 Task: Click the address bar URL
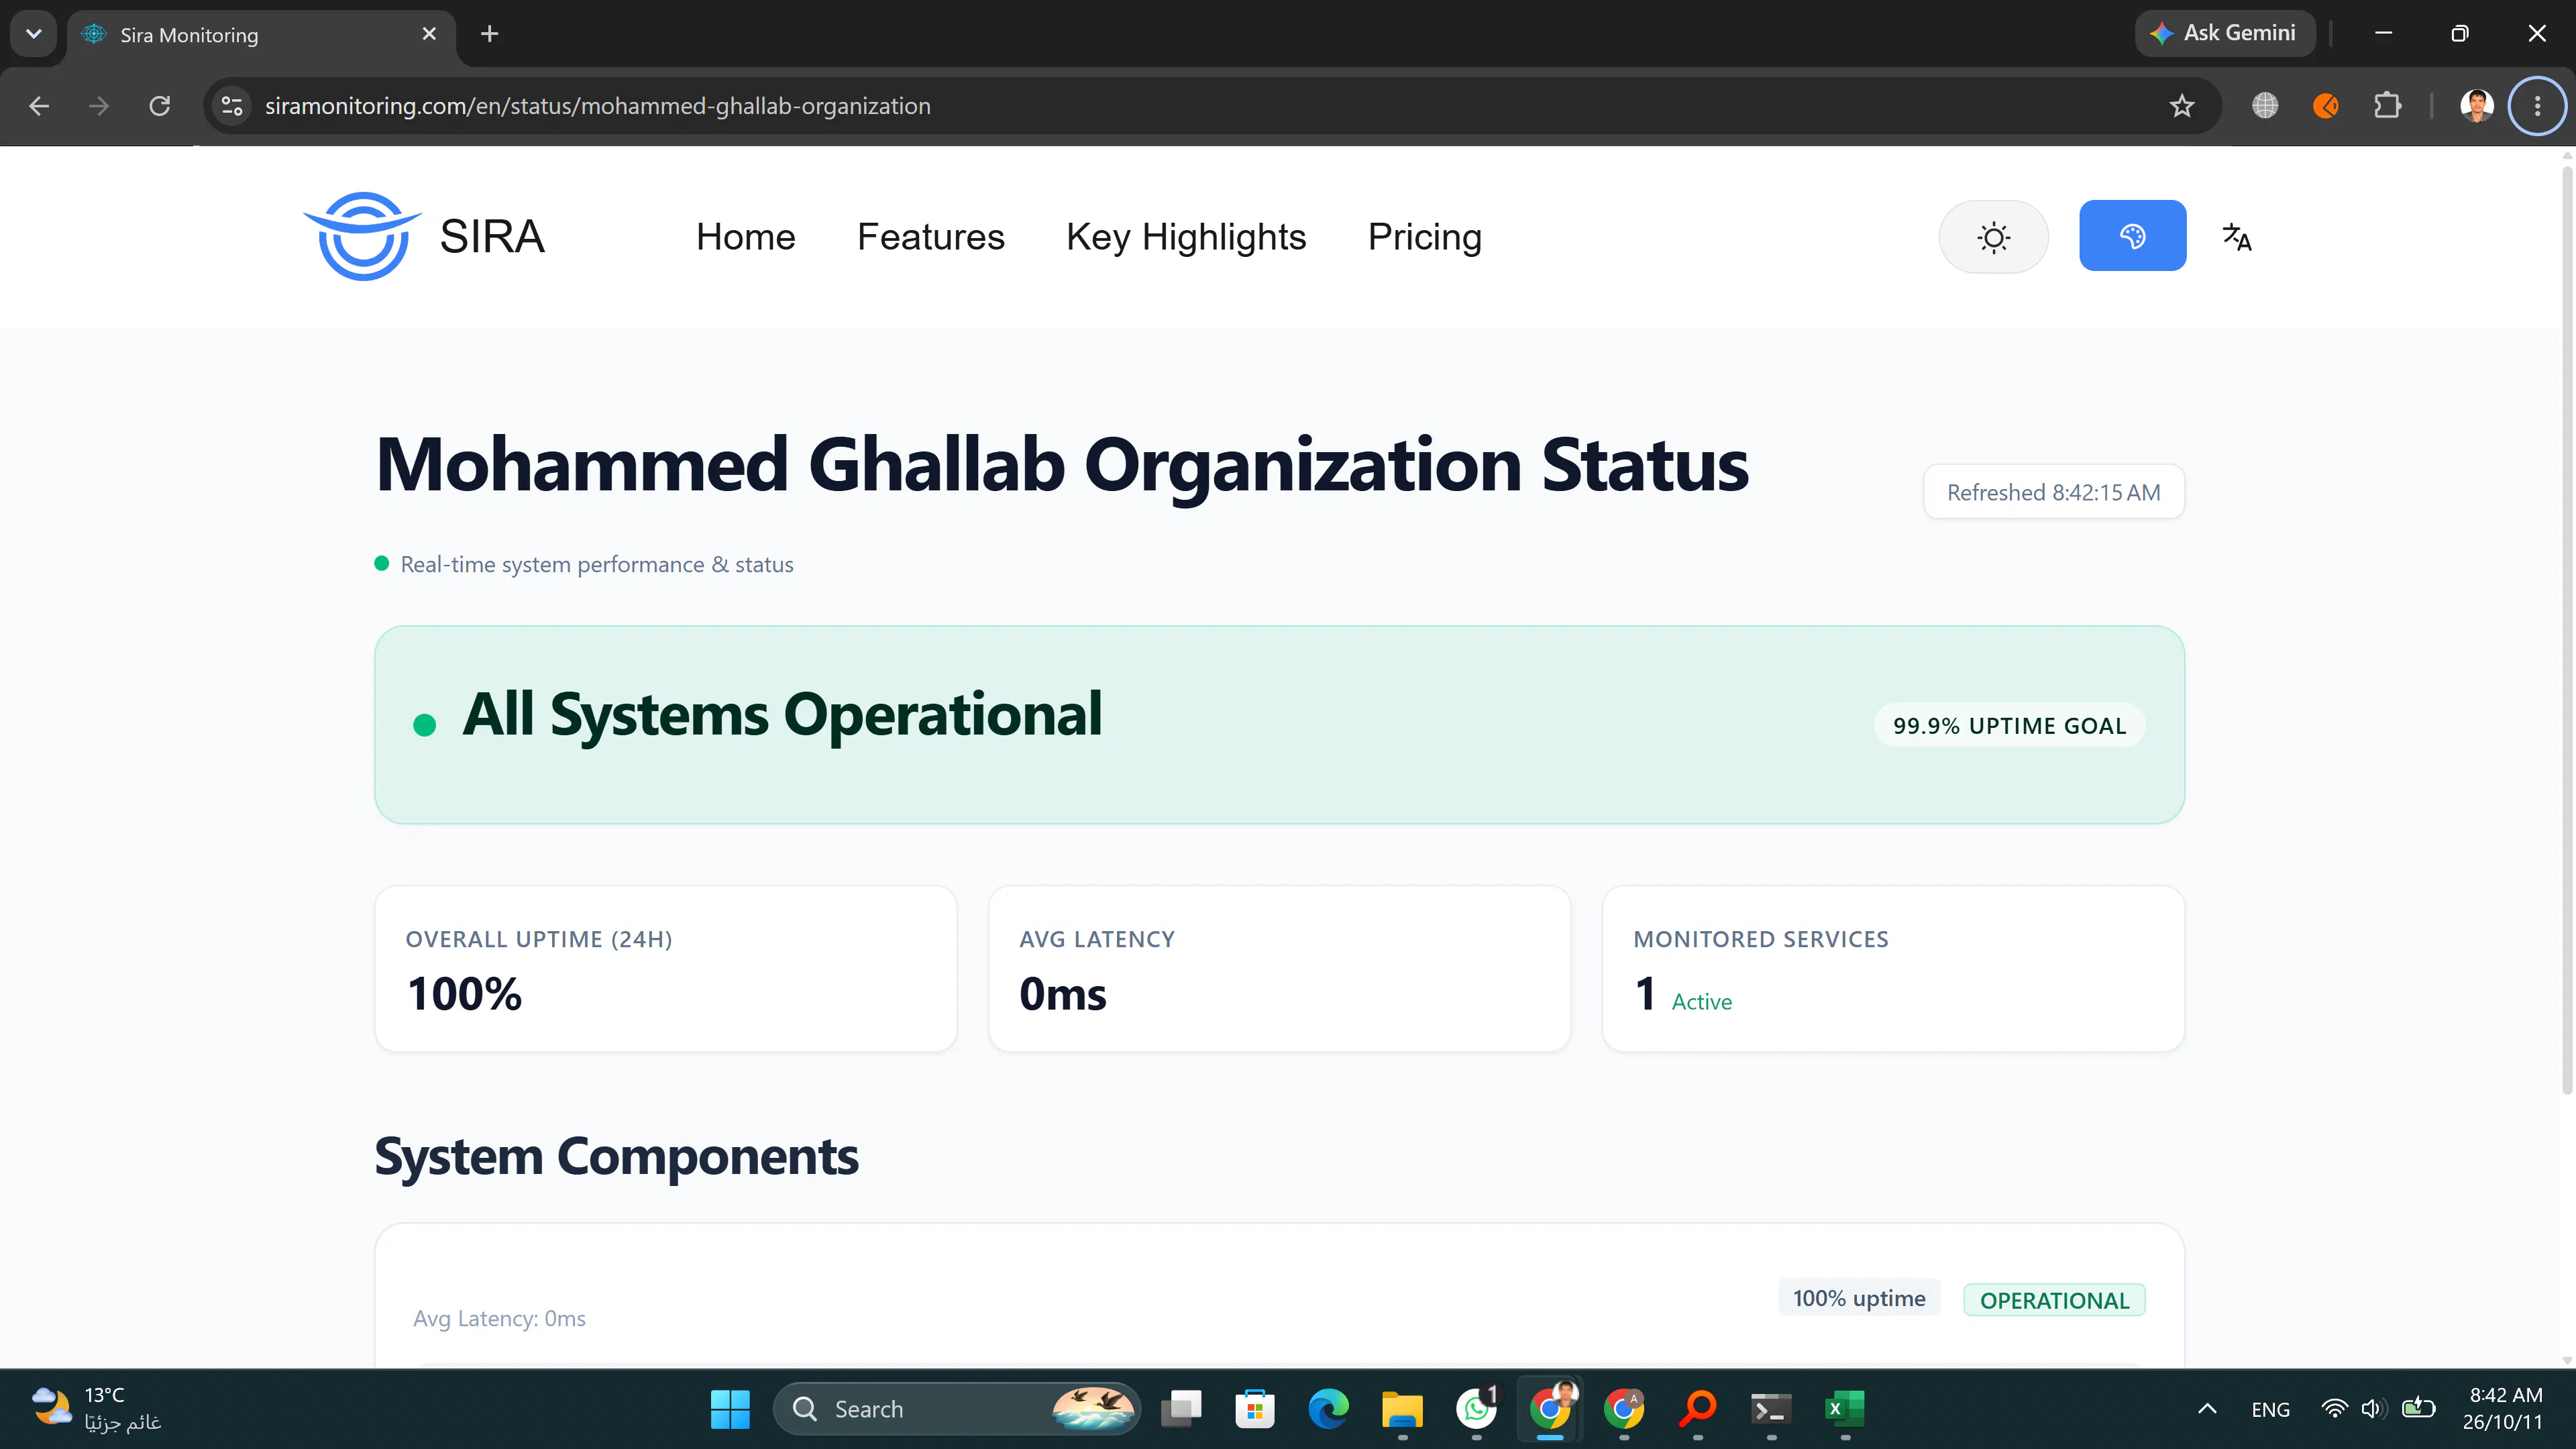pyautogui.click(x=597, y=106)
